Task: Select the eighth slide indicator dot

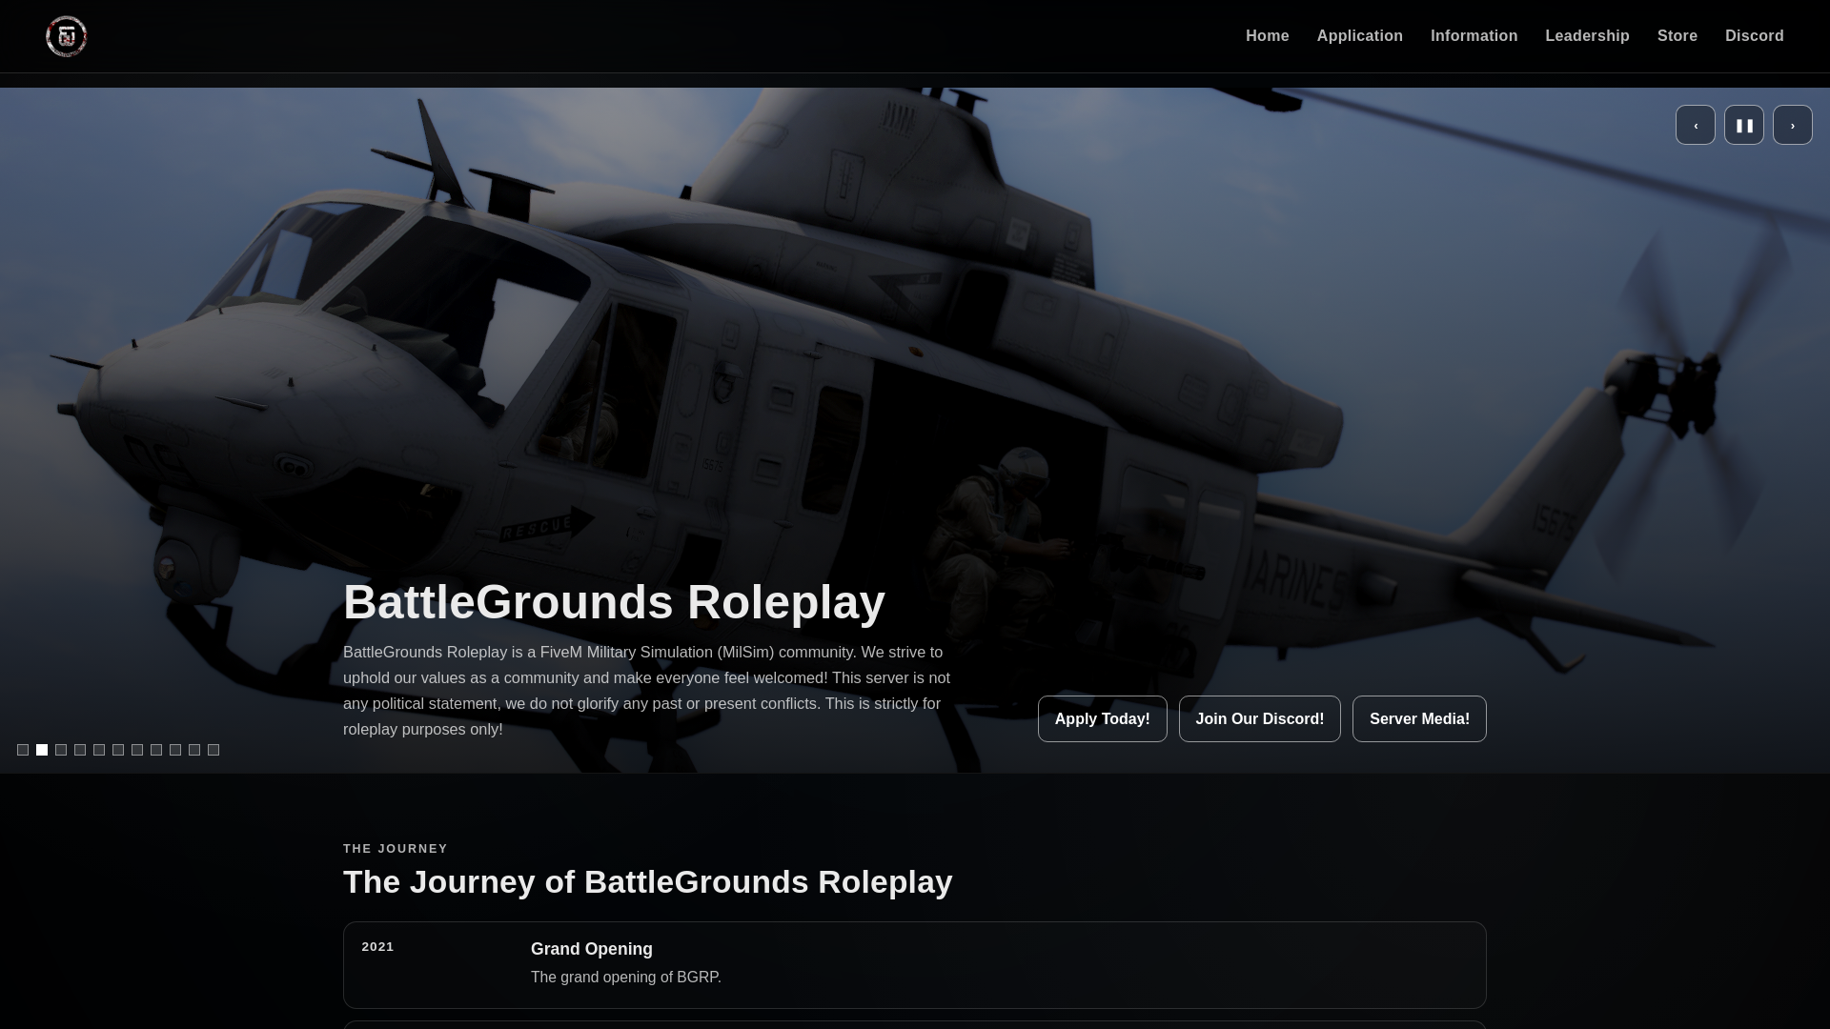Action: click(x=156, y=750)
